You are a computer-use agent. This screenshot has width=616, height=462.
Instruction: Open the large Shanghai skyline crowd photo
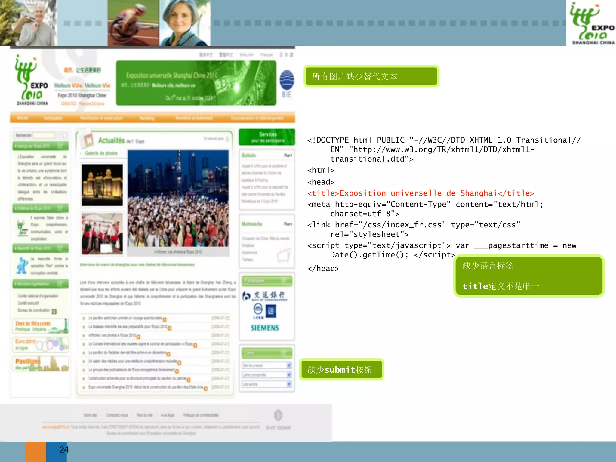pos(178,199)
